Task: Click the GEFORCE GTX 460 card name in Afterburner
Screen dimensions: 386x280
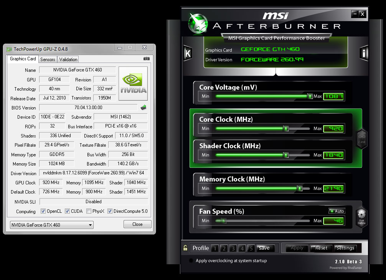Action: [x=270, y=49]
